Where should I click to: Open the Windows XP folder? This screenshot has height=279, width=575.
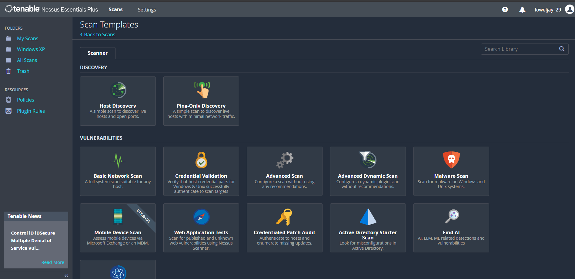click(x=31, y=49)
